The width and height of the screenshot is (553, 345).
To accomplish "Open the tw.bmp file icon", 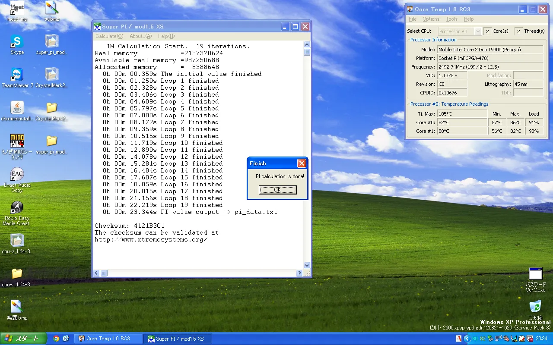I will pos(52,9).
